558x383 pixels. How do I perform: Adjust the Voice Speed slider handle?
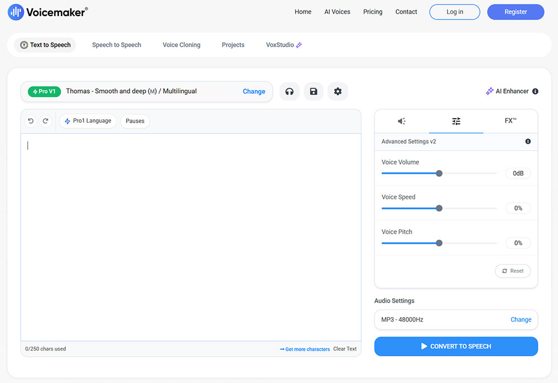(439, 208)
